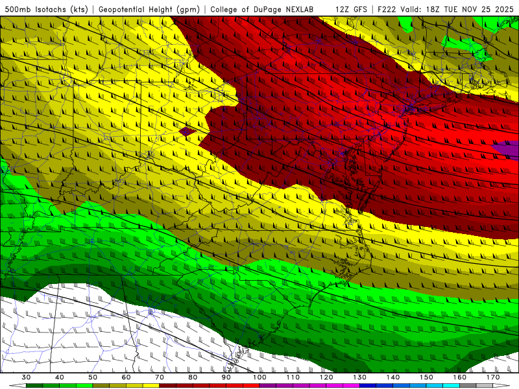Image resolution: width=519 pixels, height=389 pixels.
Task: Click the 150 value on the color scale
Action: pyautogui.click(x=426, y=377)
